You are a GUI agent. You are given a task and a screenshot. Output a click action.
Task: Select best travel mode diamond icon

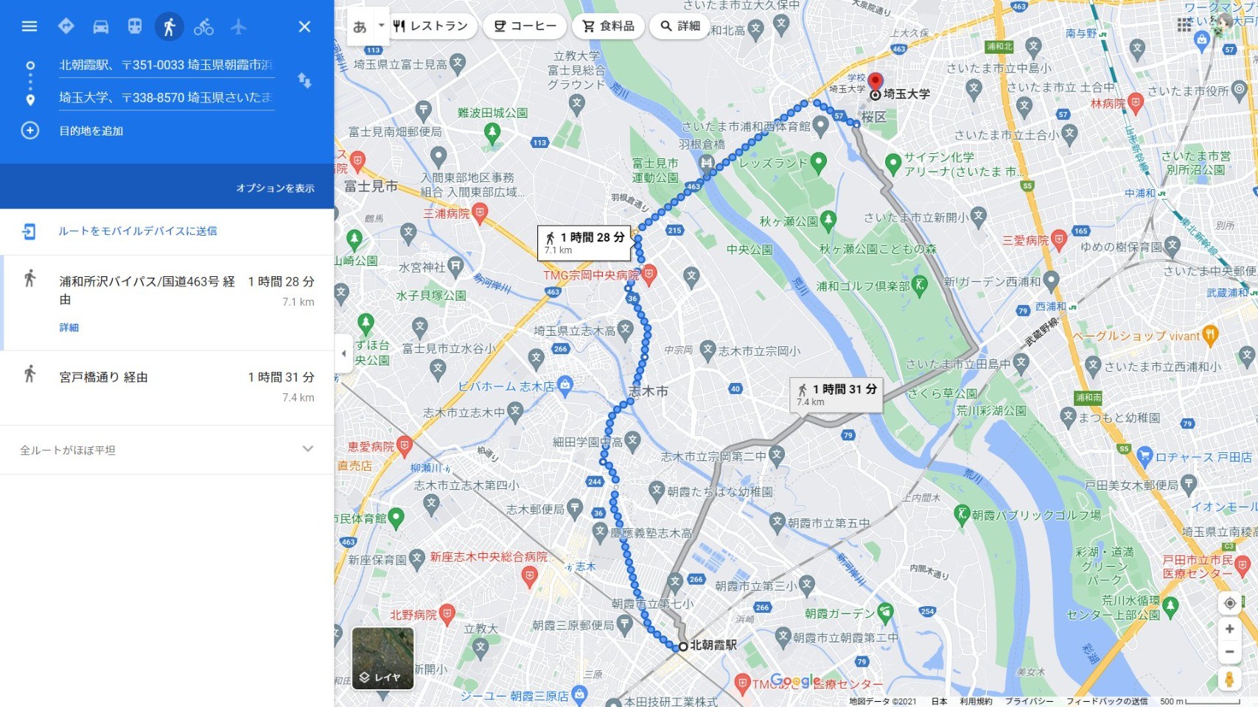(66, 27)
